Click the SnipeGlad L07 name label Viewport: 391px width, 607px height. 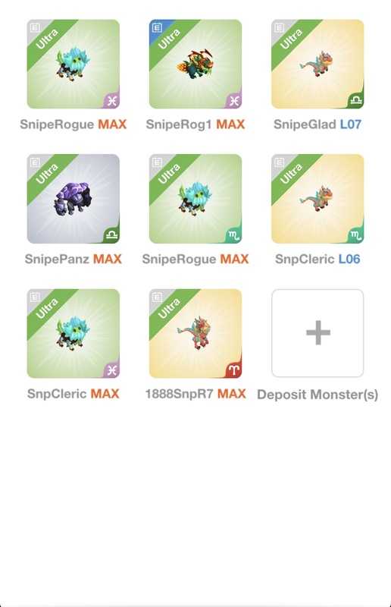click(317, 124)
